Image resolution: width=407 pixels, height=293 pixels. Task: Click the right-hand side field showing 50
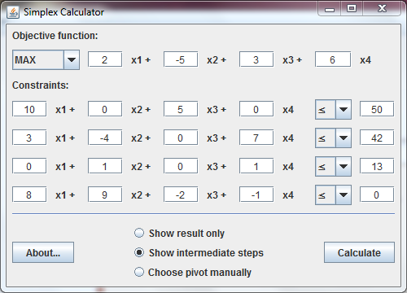[x=377, y=109]
